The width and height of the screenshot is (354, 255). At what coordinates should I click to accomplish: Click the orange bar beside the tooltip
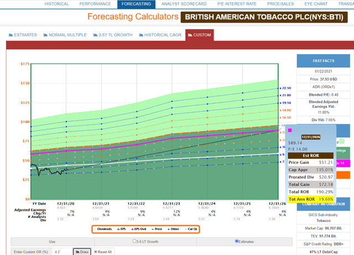(x=343, y=175)
